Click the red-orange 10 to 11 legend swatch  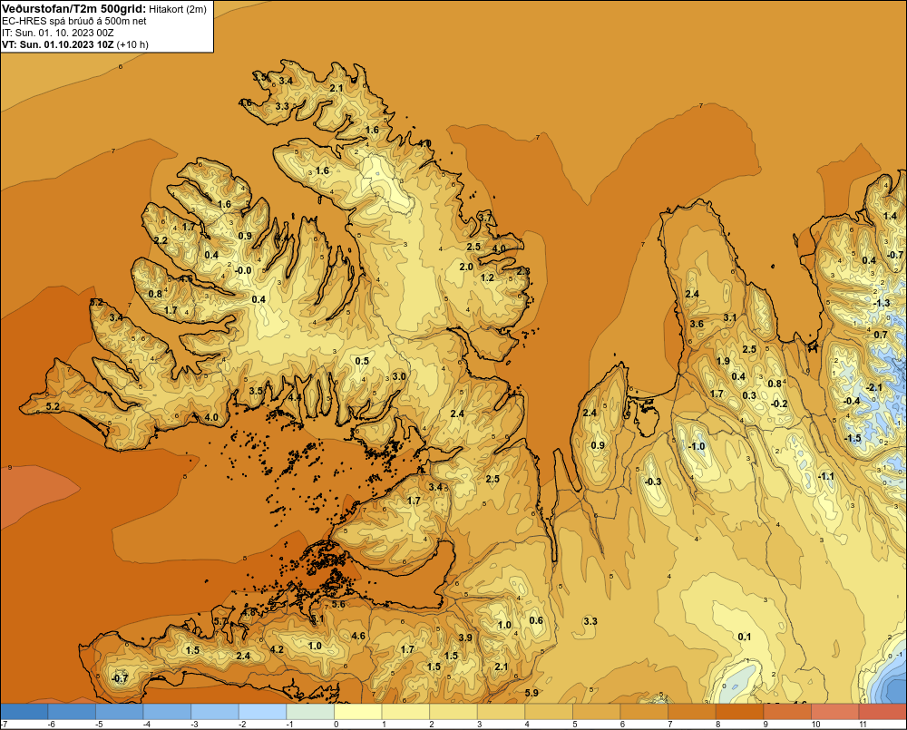(x=835, y=711)
